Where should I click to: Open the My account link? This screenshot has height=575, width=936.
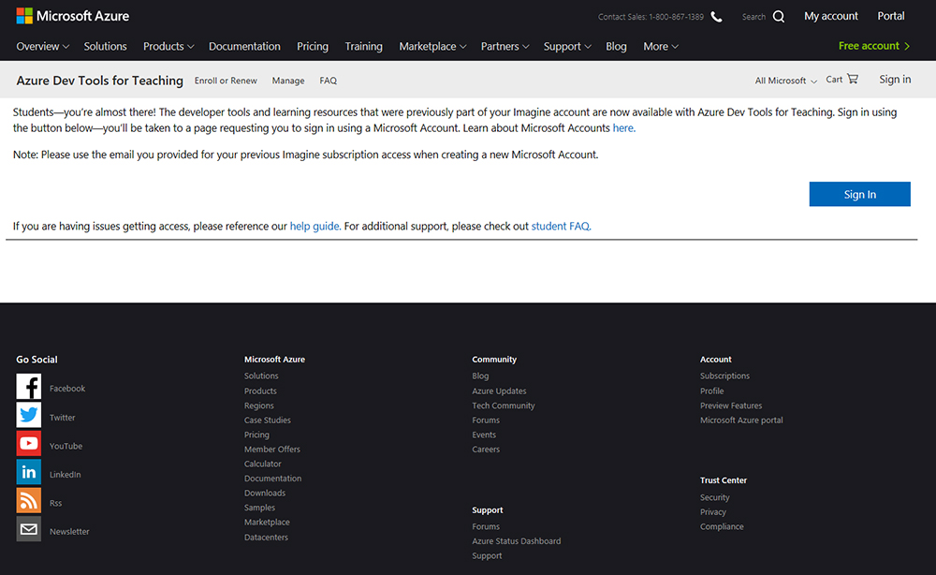(831, 16)
